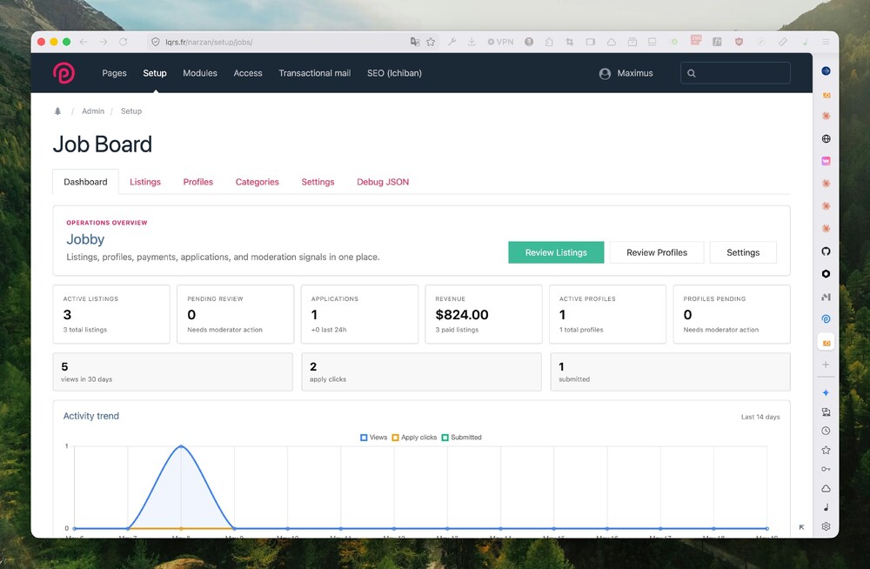The height and width of the screenshot is (569, 870).
Task: Click the passwords key icon in sidebar
Action: tap(826, 469)
